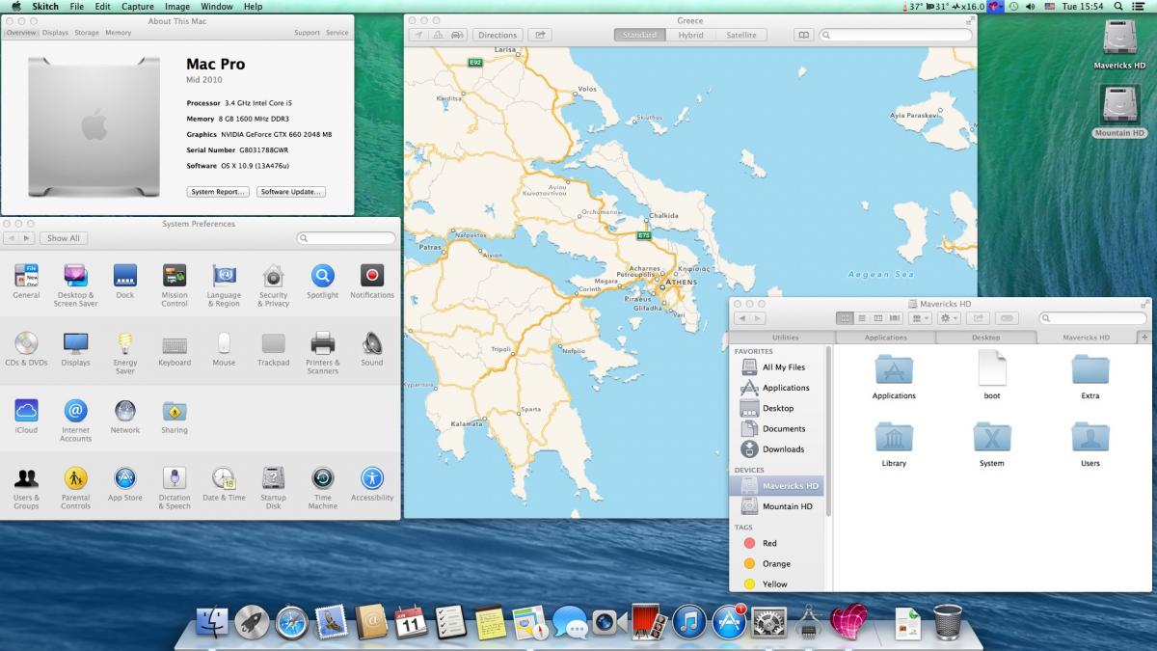Image resolution: width=1157 pixels, height=651 pixels.
Task: Open the Support tab in About This Mac
Action: (307, 33)
